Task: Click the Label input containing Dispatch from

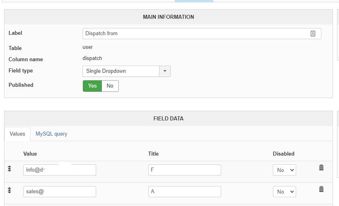Action: 196,34
